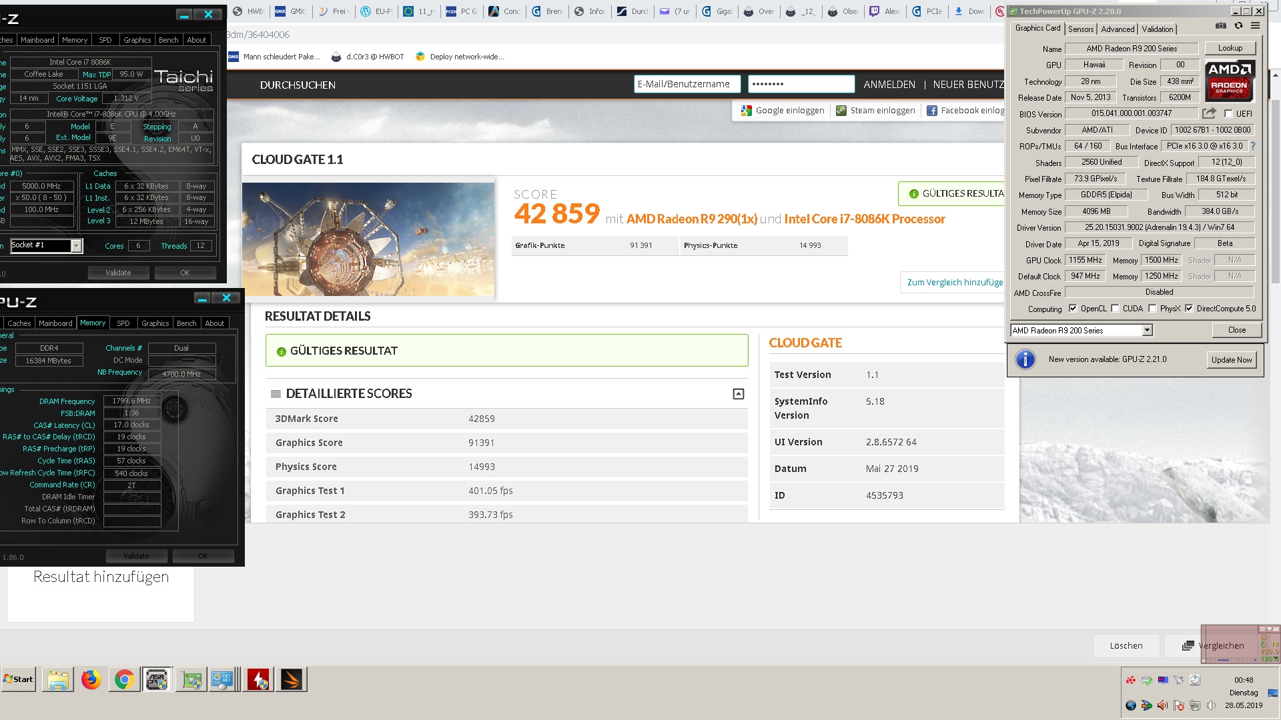Open Durchsuchen in the 3DMark site navigation
Screen dimensions: 1281x720
coord(298,85)
